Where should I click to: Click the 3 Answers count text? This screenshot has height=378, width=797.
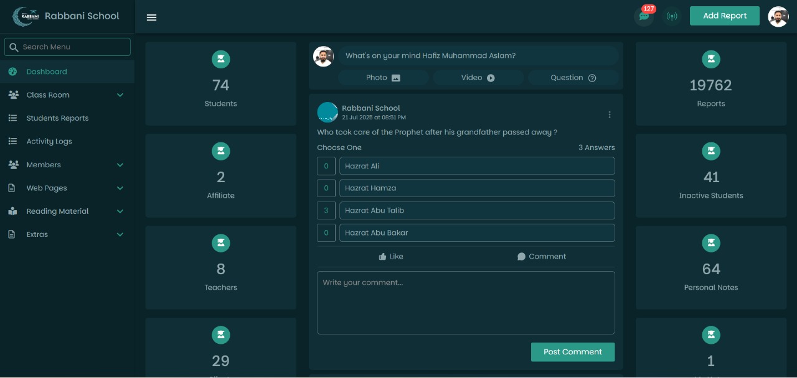click(597, 147)
